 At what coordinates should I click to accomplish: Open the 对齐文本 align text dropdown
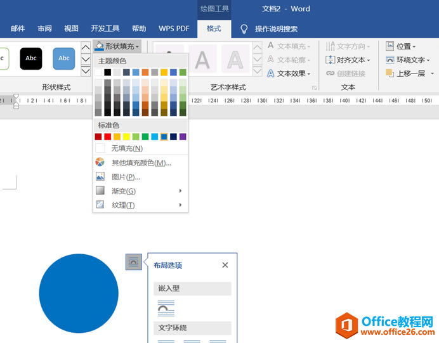[348, 60]
